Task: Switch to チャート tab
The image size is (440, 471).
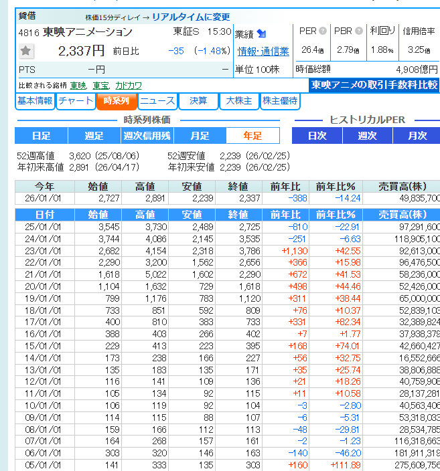Action: (76, 101)
